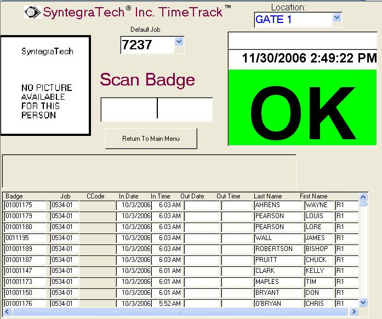Image resolution: width=382 pixels, height=319 pixels.
Task: Click the empty field above the date/time
Action: click(x=303, y=41)
